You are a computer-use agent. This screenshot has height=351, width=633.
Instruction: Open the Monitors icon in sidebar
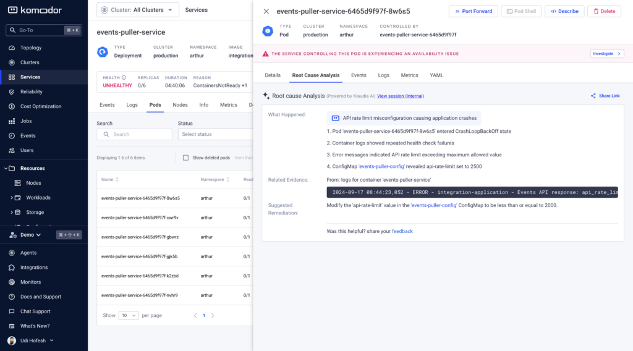point(12,282)
